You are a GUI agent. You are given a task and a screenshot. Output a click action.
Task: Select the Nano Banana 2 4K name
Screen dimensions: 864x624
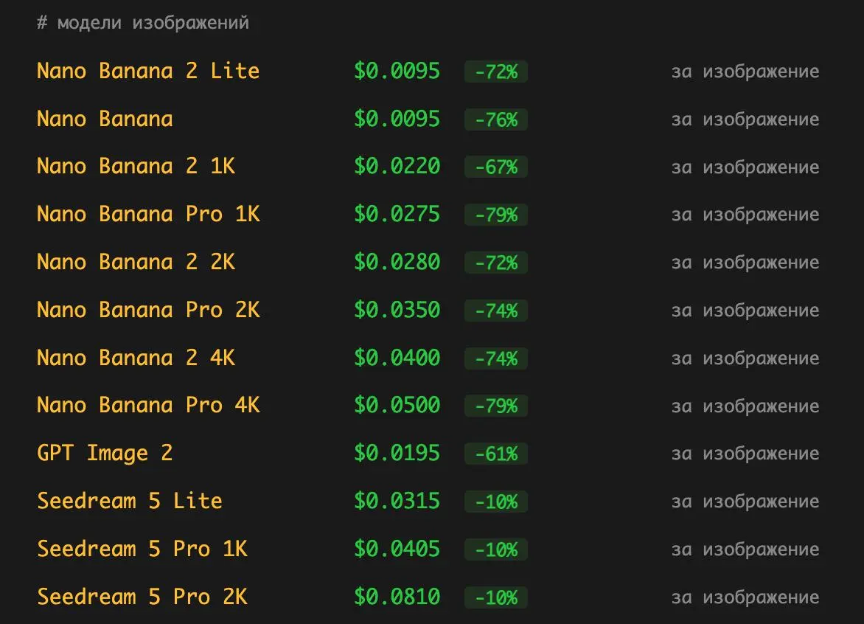[136, 358]
